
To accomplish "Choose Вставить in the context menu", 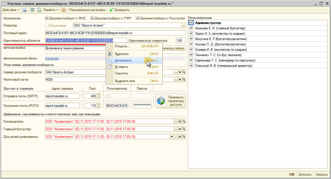I will (x=134, y=67).
